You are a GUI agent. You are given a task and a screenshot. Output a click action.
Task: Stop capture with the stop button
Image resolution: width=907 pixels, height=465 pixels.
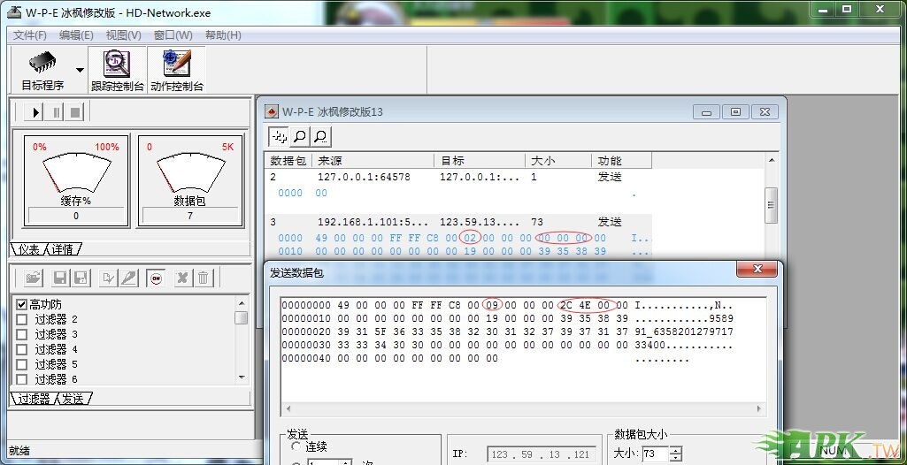[x=75, y=112]
